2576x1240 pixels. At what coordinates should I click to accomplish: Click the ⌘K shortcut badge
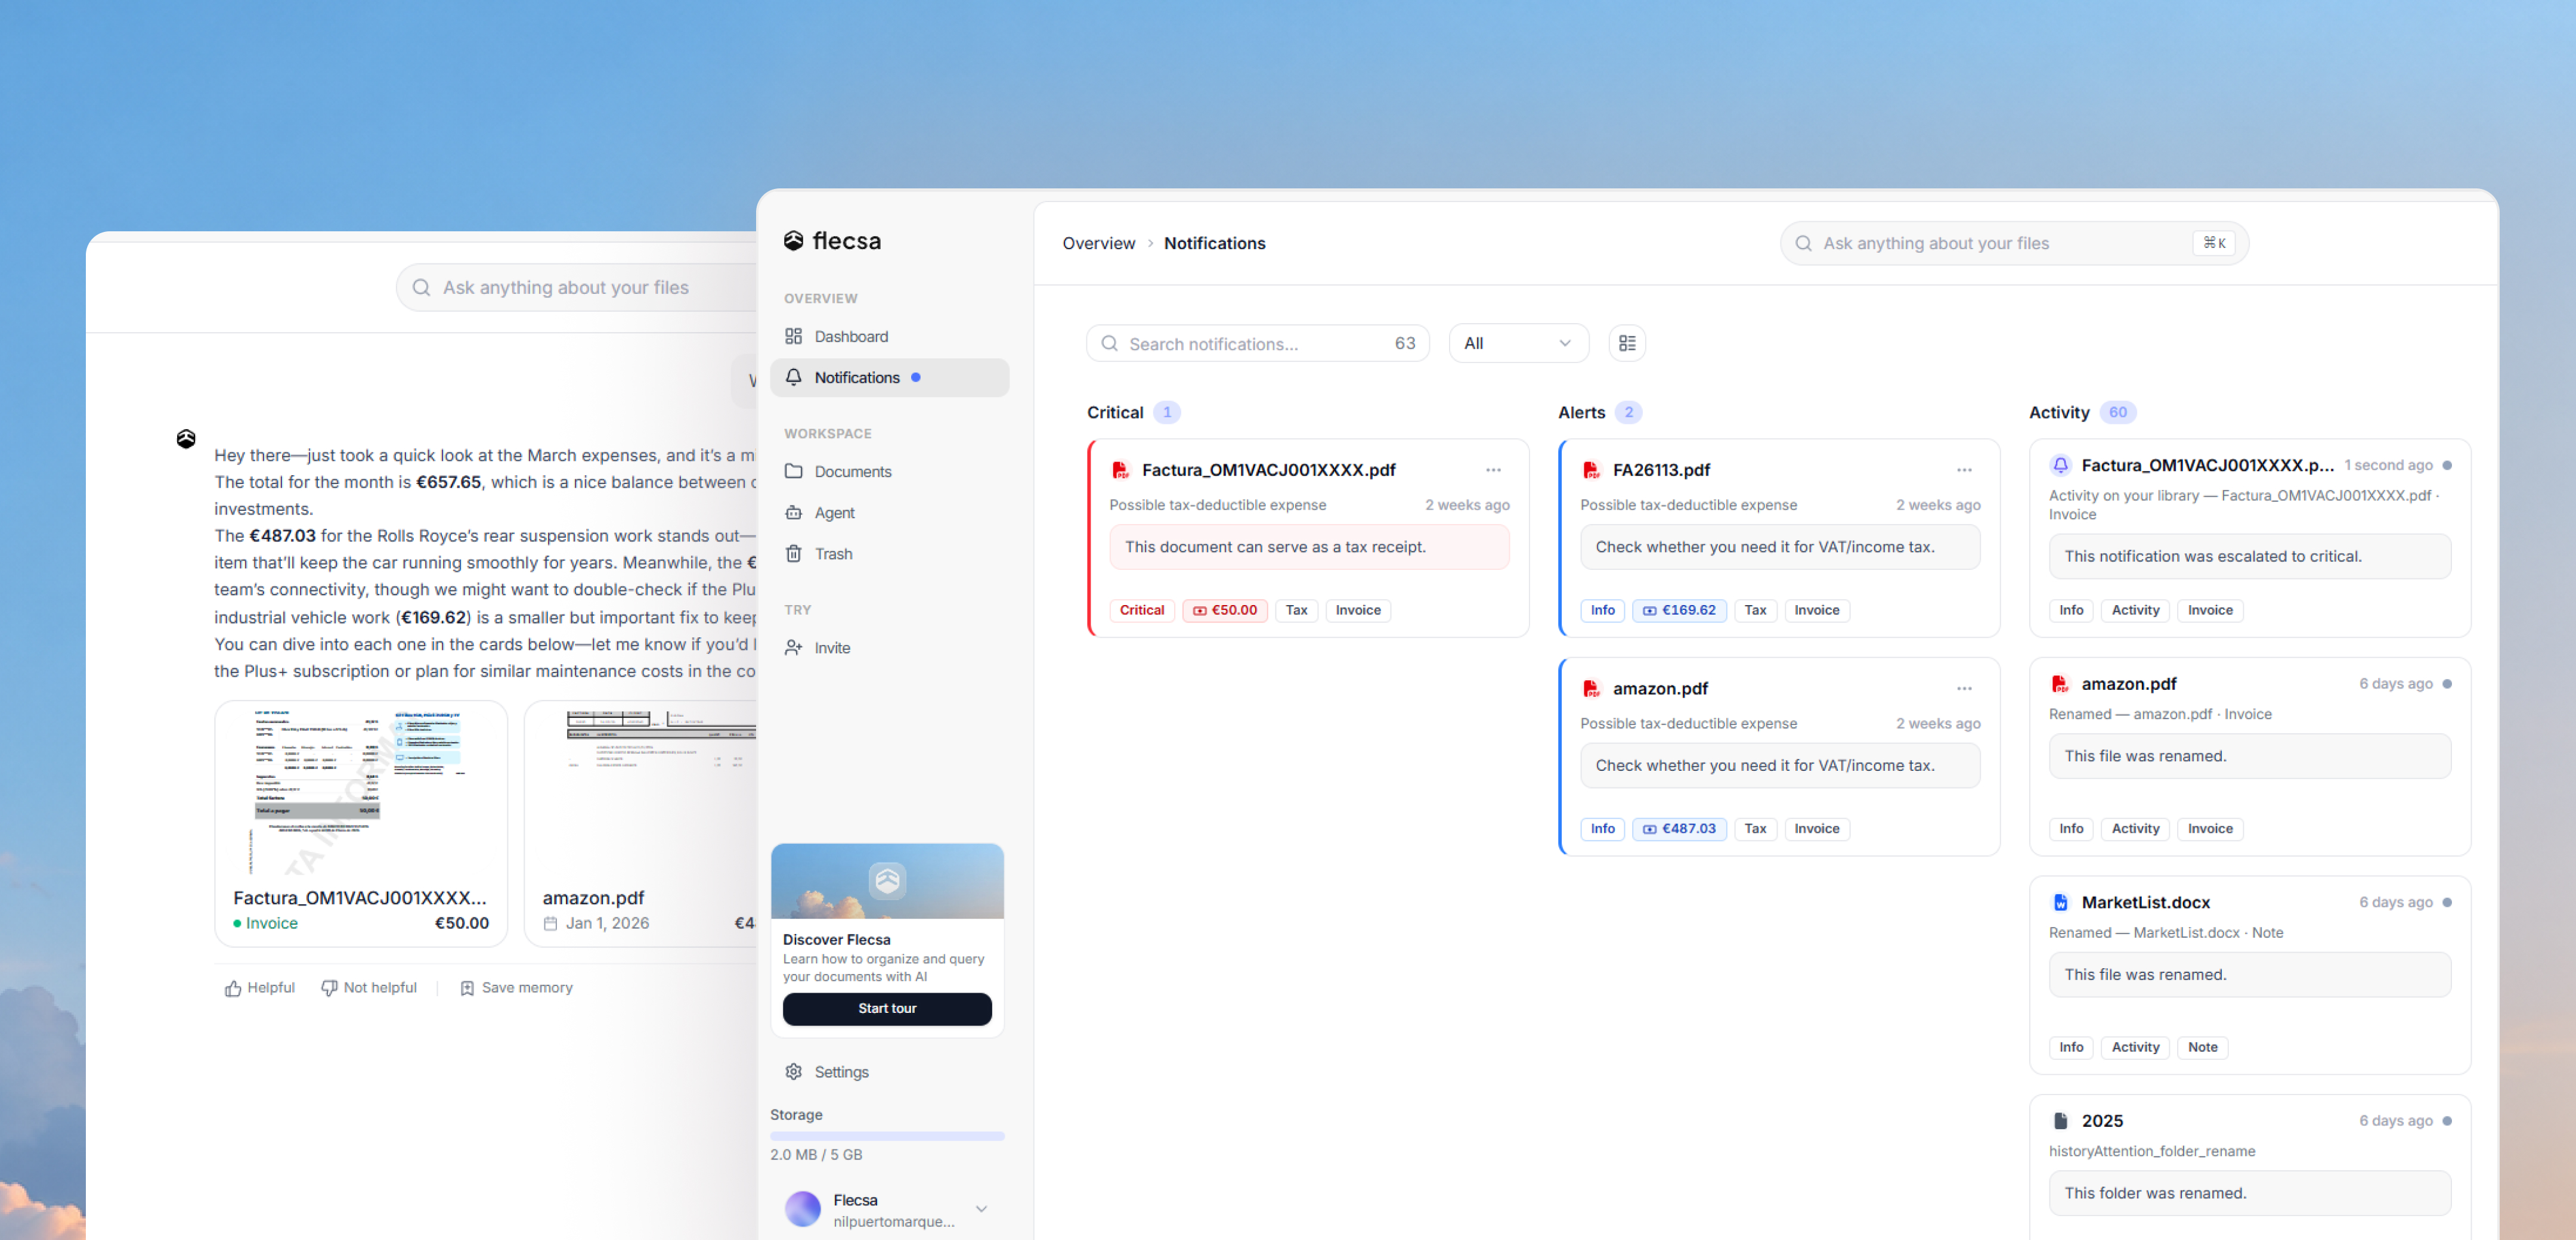point(2214,243)
